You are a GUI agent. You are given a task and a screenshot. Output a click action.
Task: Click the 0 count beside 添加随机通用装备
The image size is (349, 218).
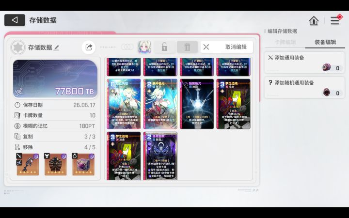click(x=337, y=93)
